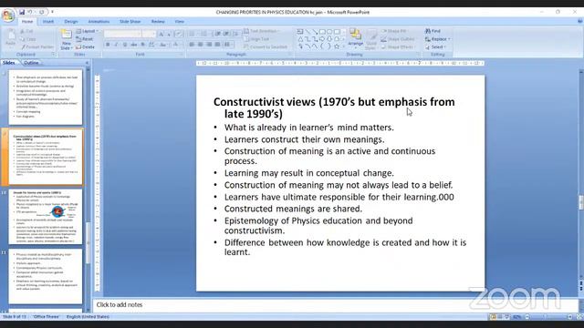Open the Select dropdown
Viewport: 584px width, 328px height.
click(x=435, y=46)
